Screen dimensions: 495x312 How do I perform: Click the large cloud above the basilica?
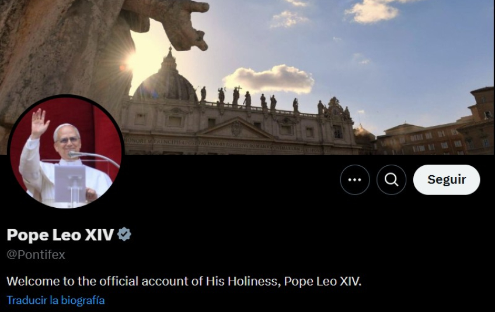270,80
